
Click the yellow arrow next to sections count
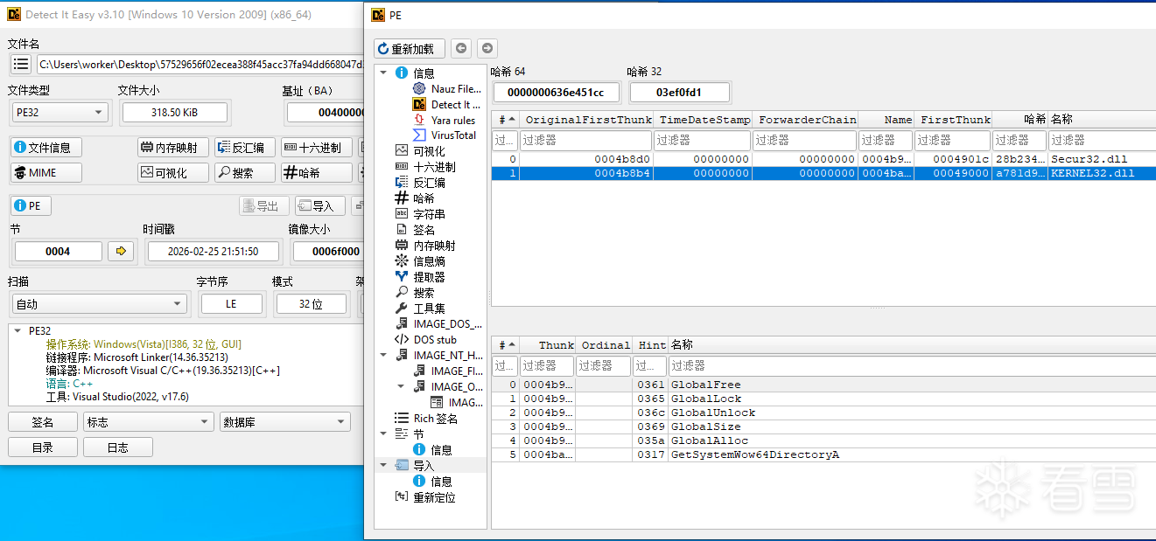point(121,252)
